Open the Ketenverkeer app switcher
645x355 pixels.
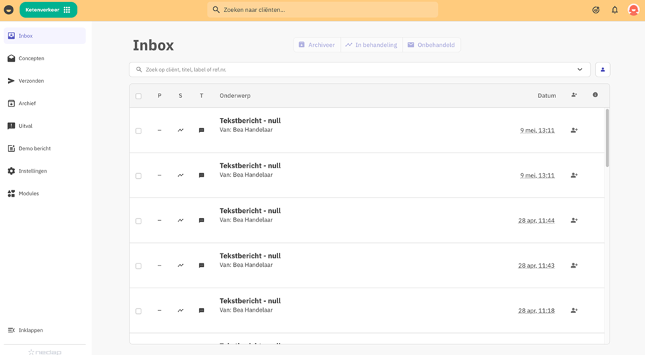coord(48,10)
